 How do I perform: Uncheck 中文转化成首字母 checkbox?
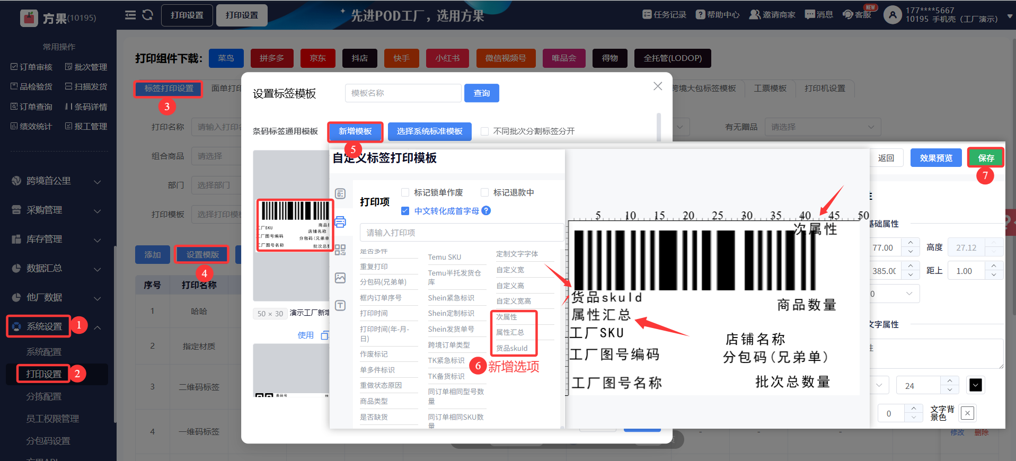click(405, 211)
